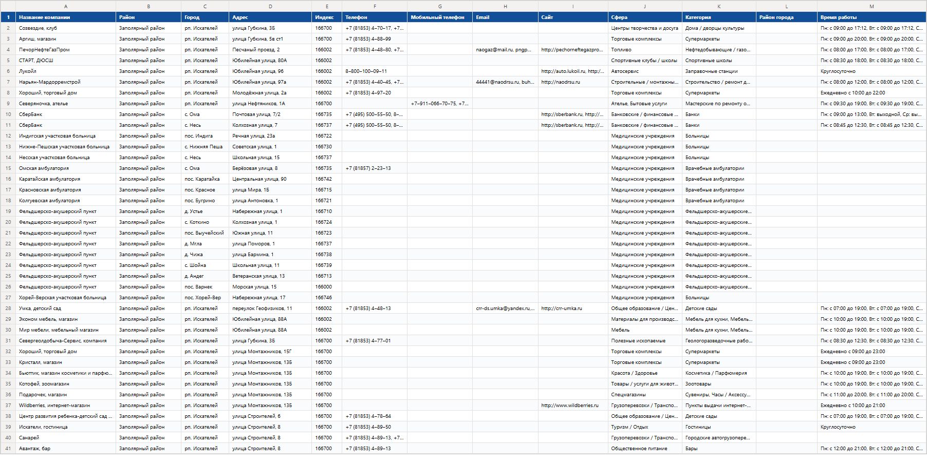Select the row 28 number header
This screenshot has width=927, height=463.
8,308
